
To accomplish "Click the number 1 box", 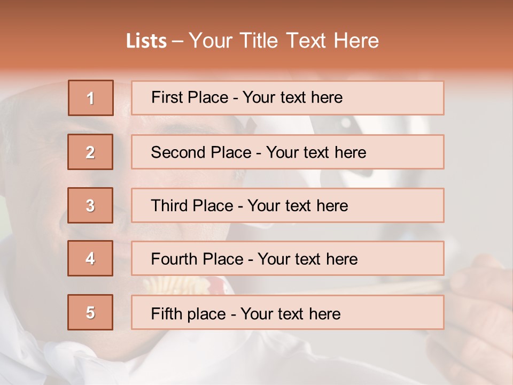I will 91,98.
